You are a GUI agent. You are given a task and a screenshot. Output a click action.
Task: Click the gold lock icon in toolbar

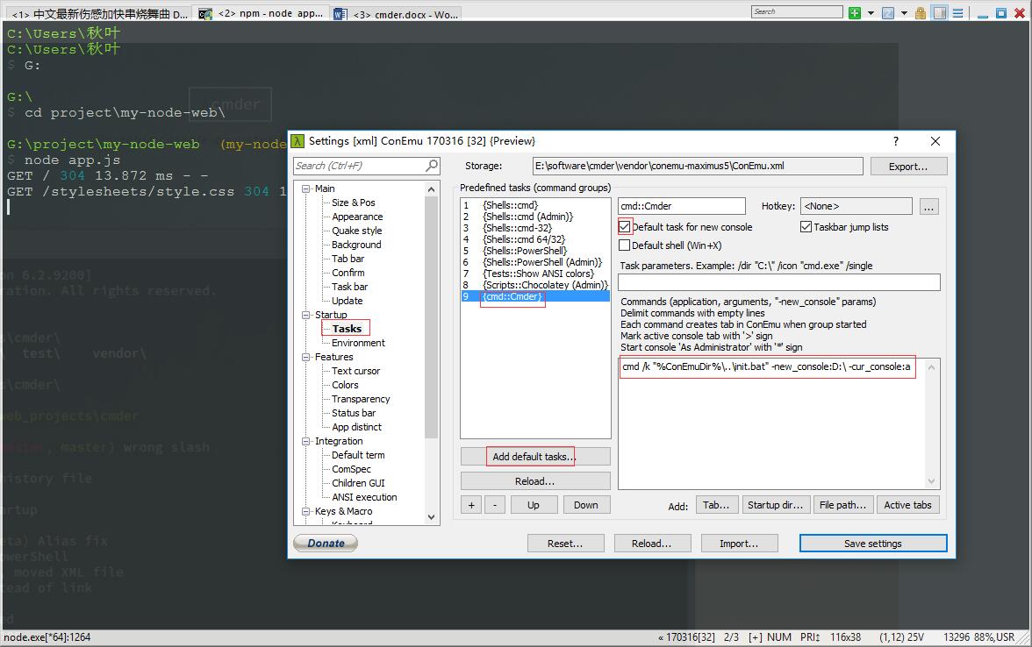point(921,13)
